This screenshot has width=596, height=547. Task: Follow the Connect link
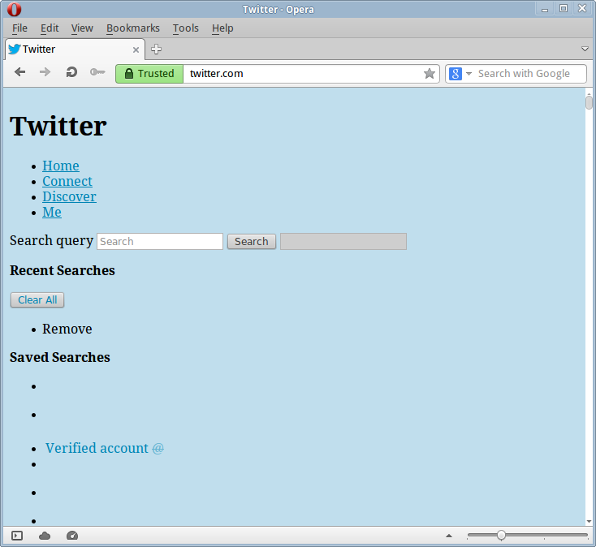point(67,181)
